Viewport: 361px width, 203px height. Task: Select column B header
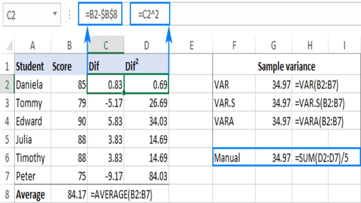pos(69,45)
